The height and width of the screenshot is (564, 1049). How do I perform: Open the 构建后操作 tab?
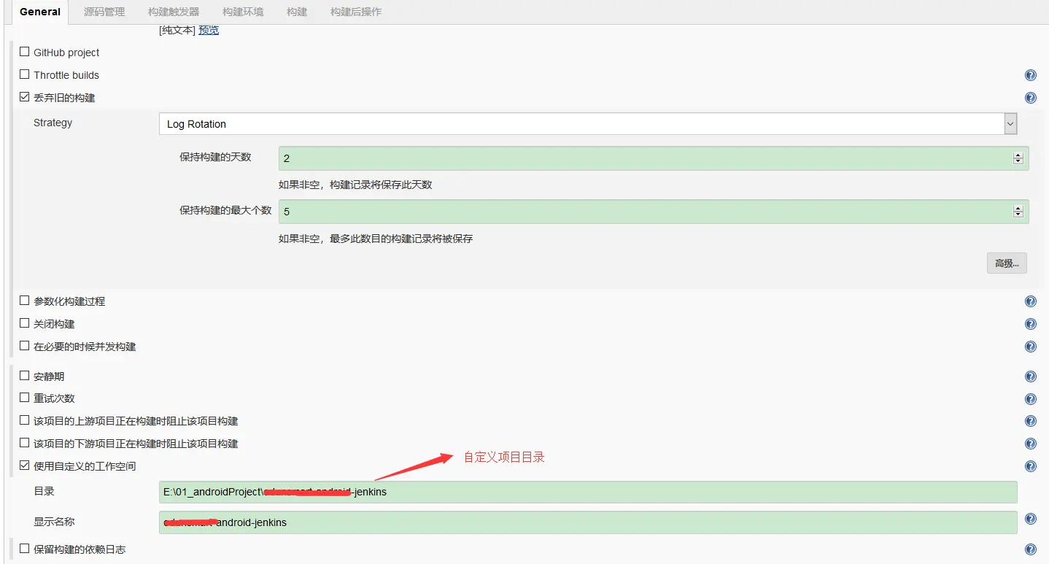(x=356, y=12)
